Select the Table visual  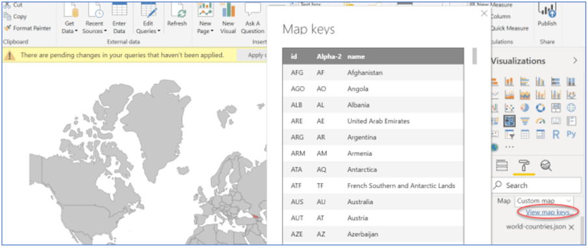525,134
